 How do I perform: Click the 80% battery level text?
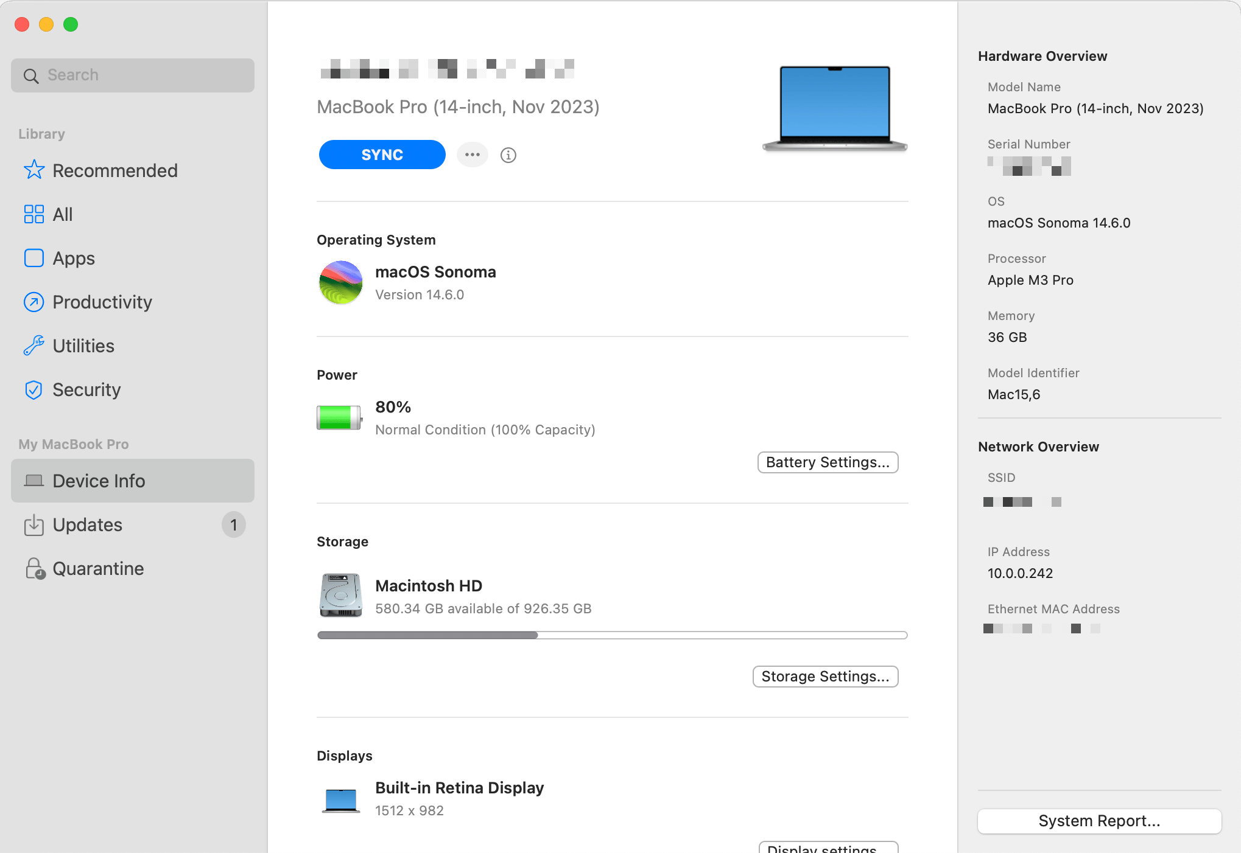[x=393, y=406]
